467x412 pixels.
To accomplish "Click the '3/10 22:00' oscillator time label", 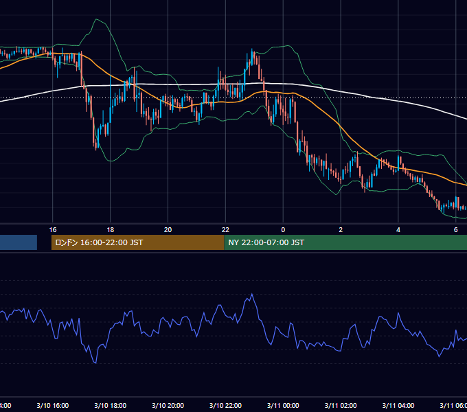I will click(x=225, y=405).
